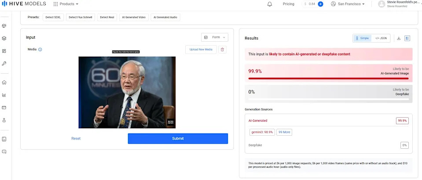Click the AI-Generated 99.9% badge

[x=402, y=121]
